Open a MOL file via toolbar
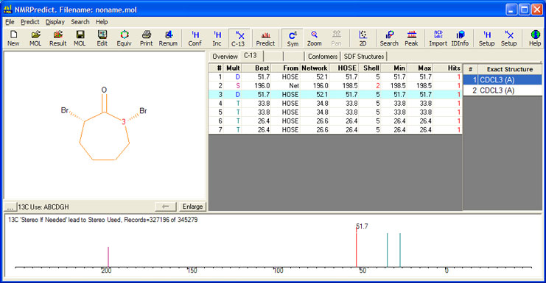Screen dimensions: 546x283 point(35,38)
